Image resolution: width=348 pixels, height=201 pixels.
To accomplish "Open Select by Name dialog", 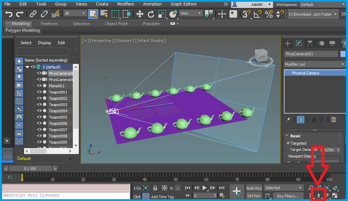I will coord(104,14).
